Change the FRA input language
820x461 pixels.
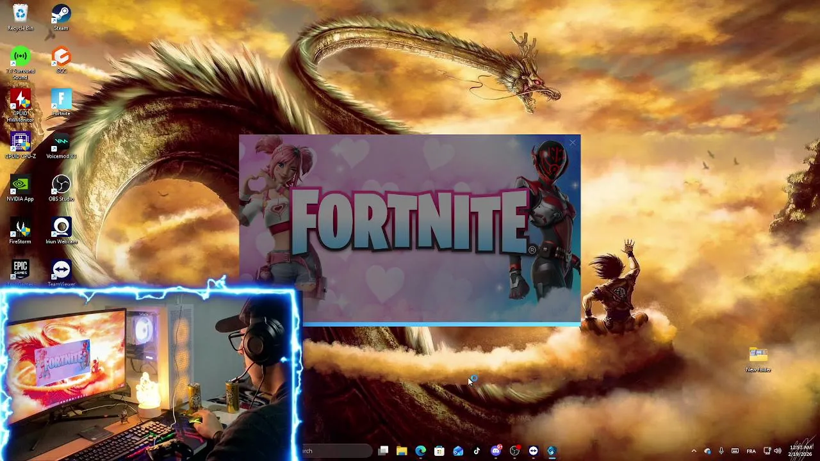[x=751, y=451]
